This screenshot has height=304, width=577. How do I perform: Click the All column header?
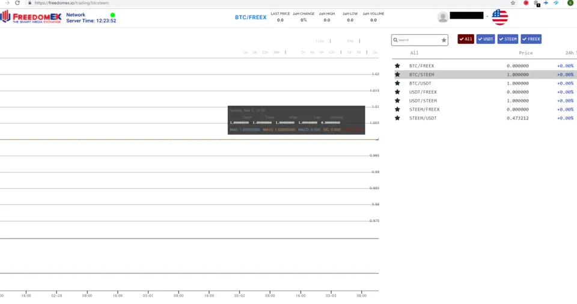414,53
